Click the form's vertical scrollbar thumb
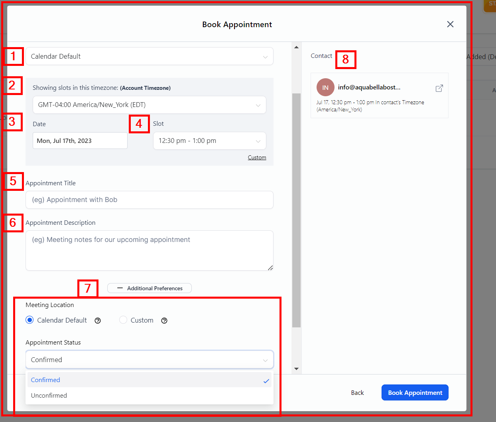496x422 pixels. coord(296,210)
